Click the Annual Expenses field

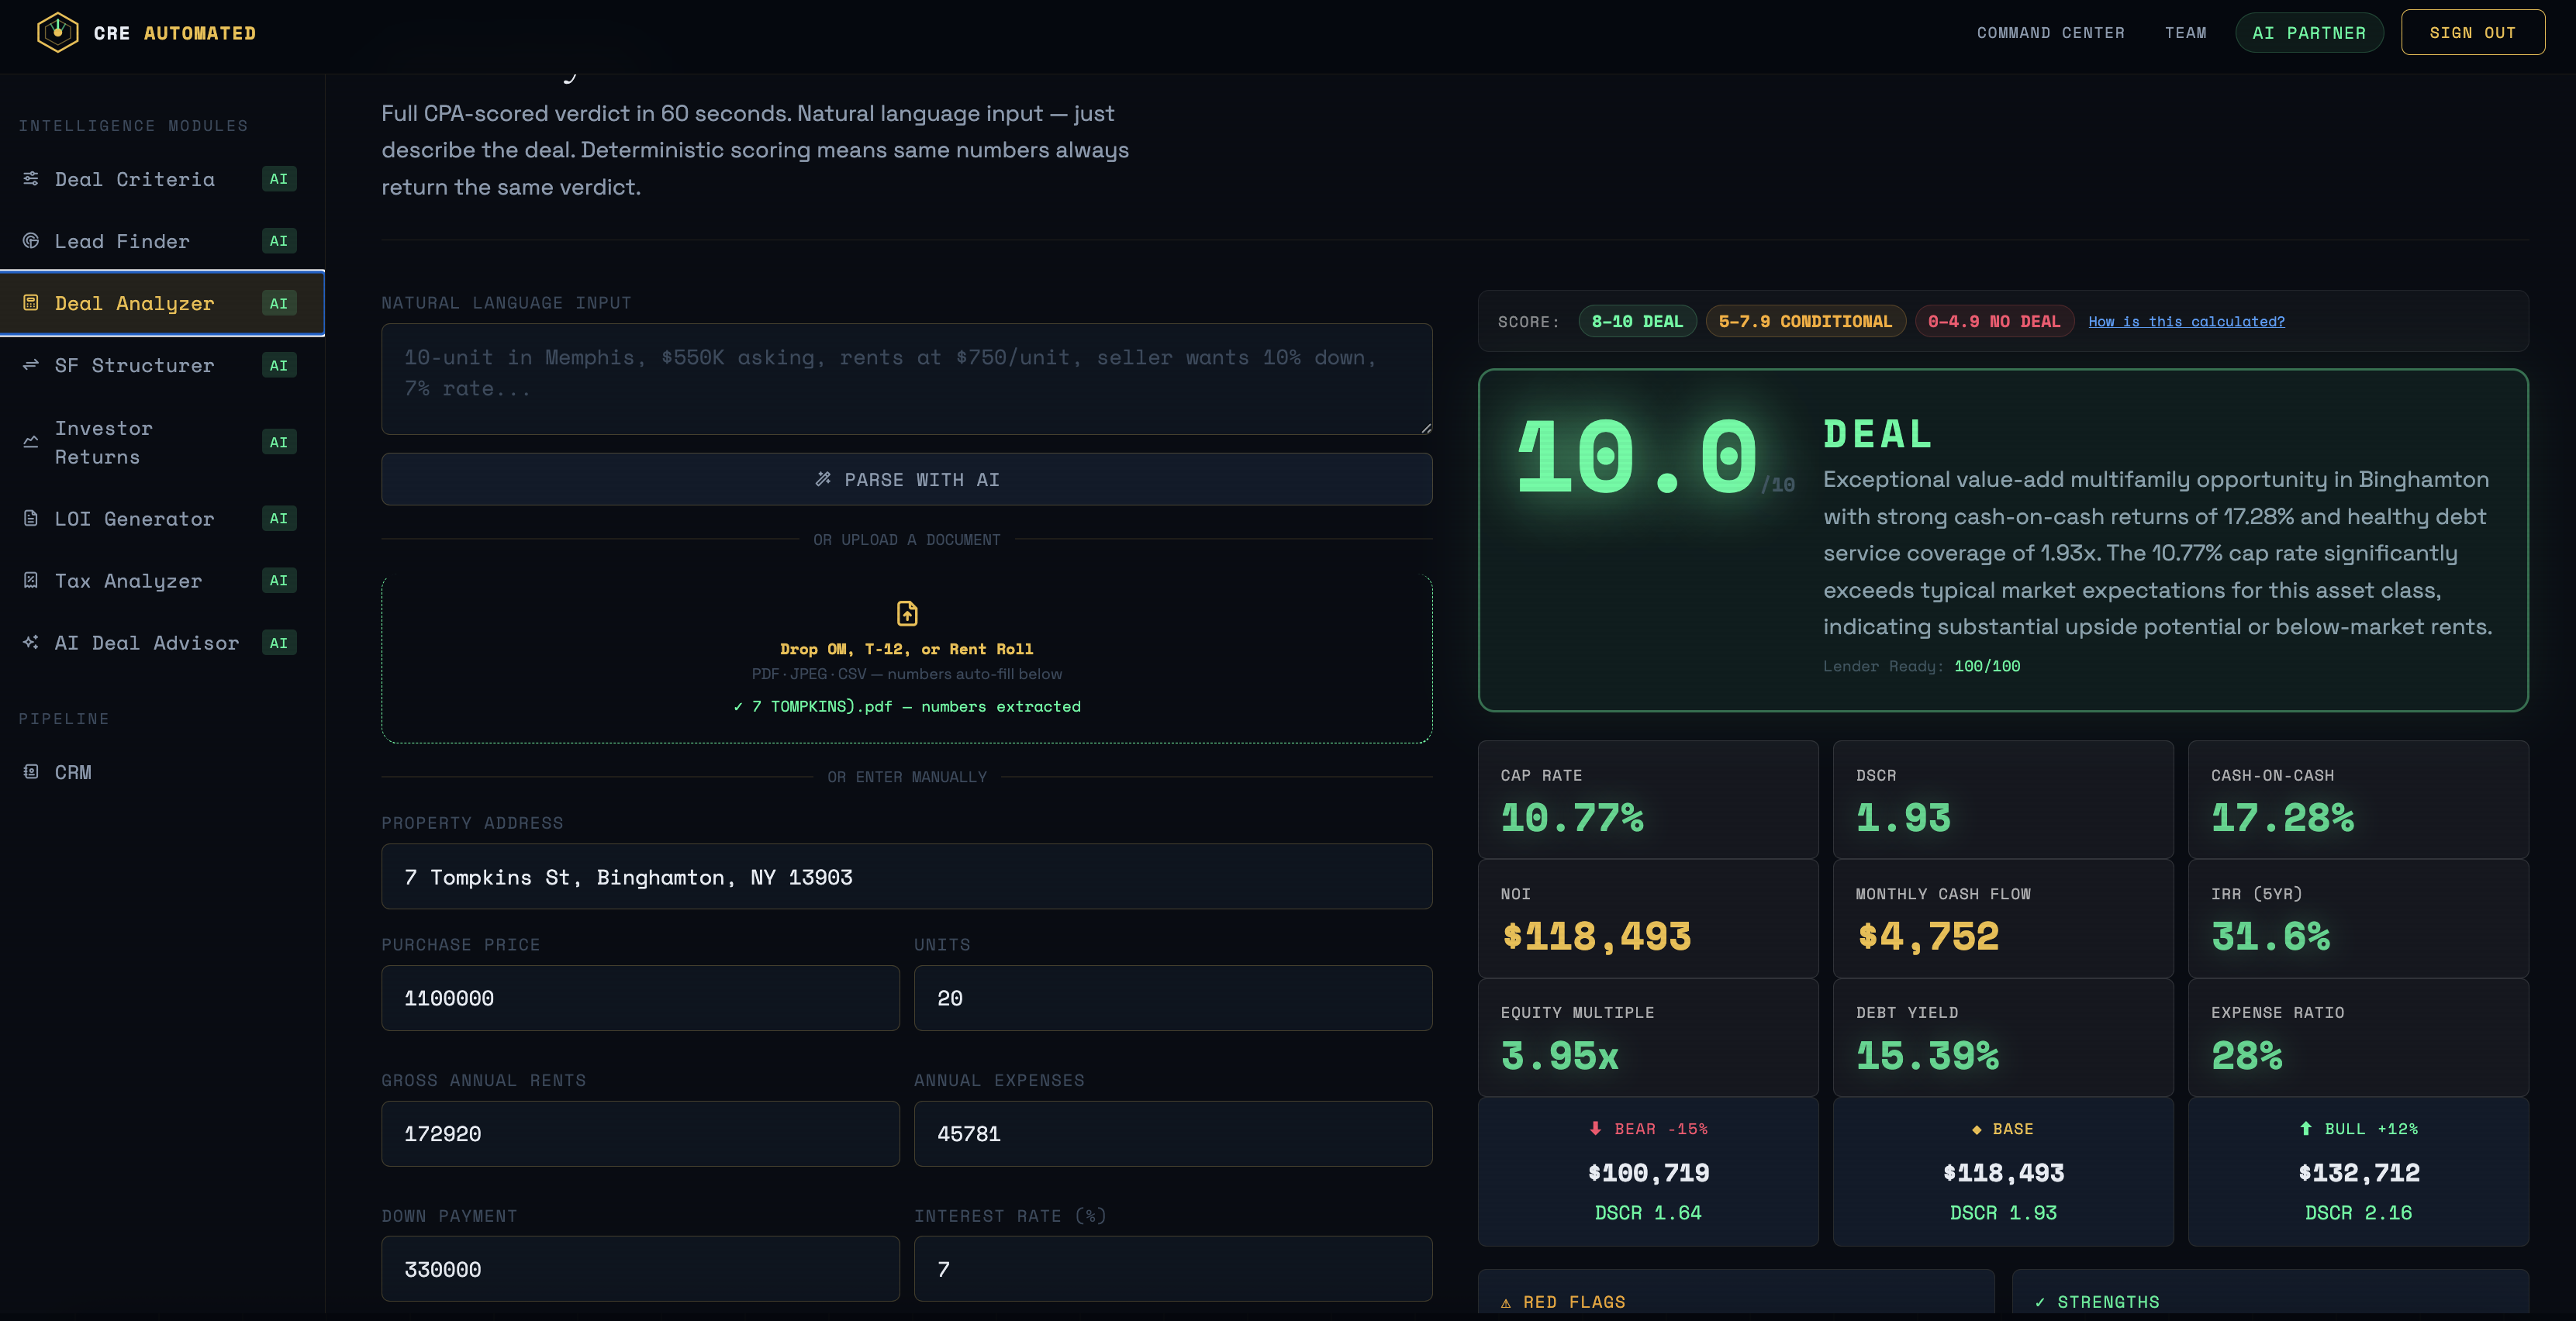tap(1173, 1134)
